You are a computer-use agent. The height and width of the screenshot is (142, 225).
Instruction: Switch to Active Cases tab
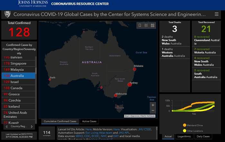coord(89,121)
